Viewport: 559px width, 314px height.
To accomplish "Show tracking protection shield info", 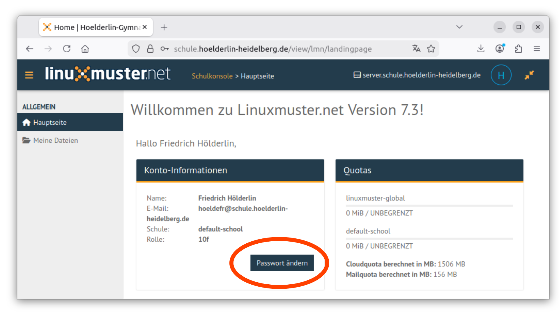I will point(136,49).
